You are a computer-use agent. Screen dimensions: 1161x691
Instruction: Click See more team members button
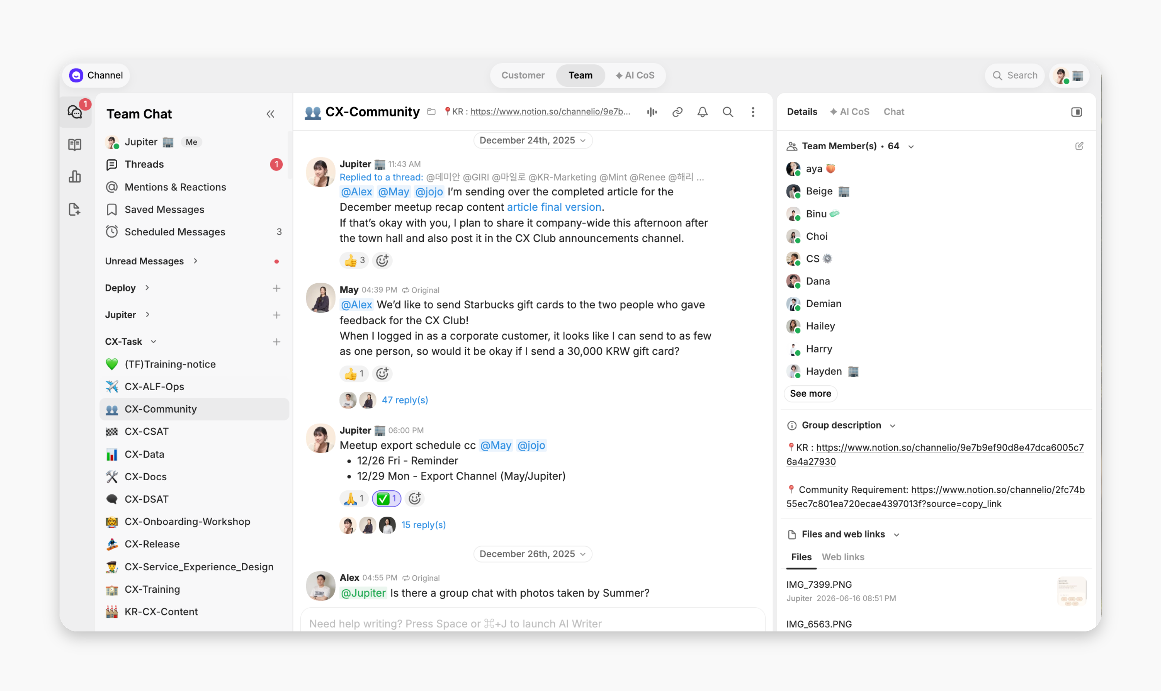point(810,394)
